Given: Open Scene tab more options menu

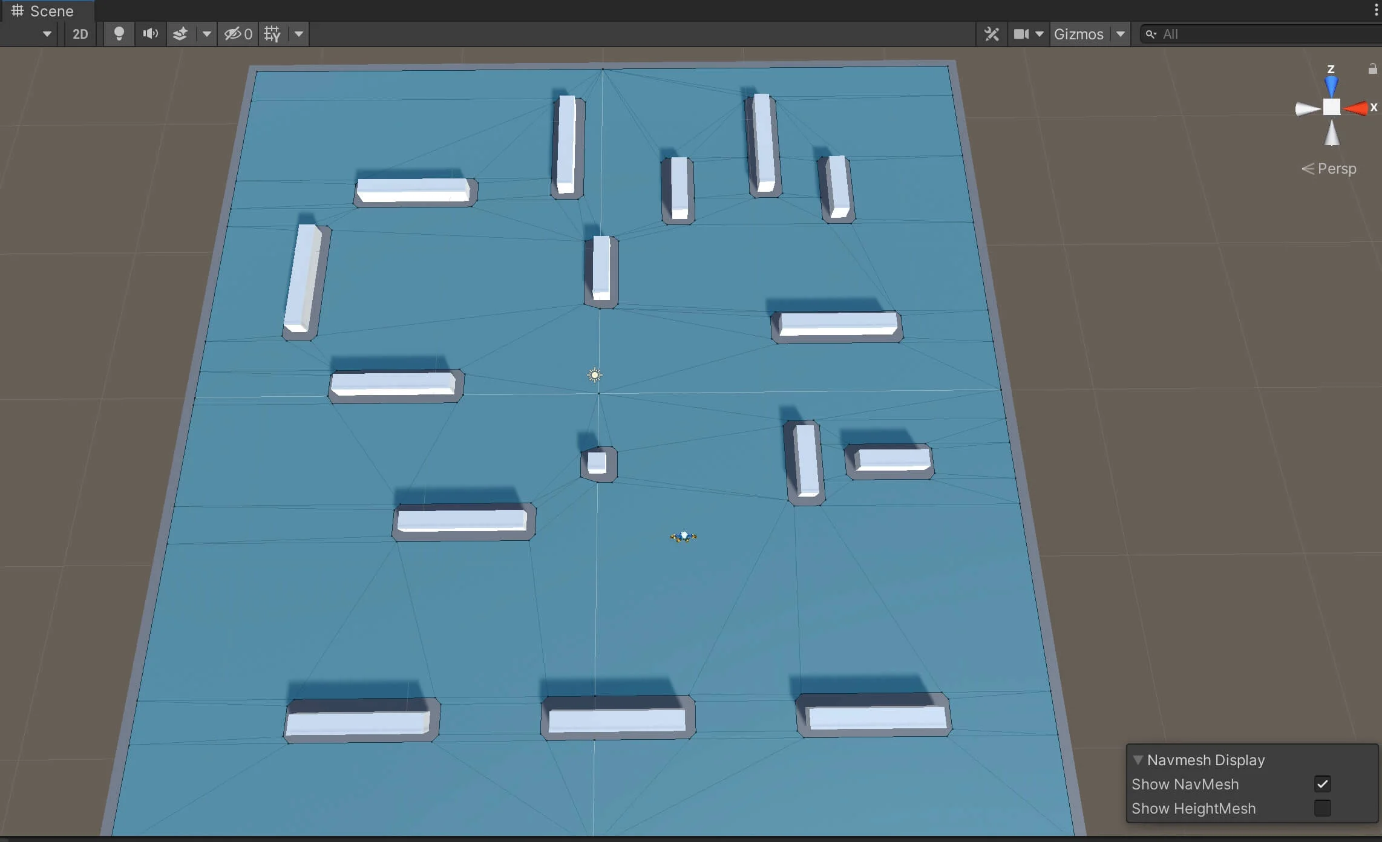Looking at the screenshot, I should click(x=1376, y=10).
